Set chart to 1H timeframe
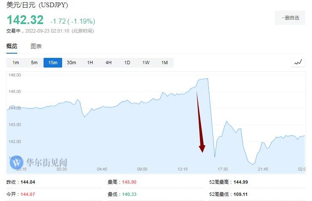The image size is (312, 201). [x=90, y=63]
